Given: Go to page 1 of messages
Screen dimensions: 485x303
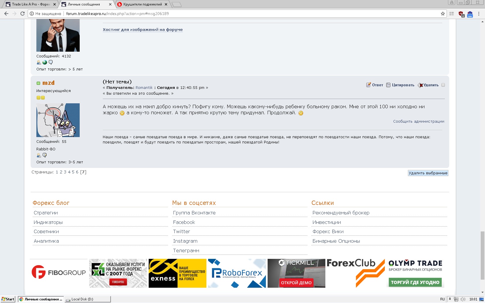Looking at the screenshot, I should click(57, 172).
